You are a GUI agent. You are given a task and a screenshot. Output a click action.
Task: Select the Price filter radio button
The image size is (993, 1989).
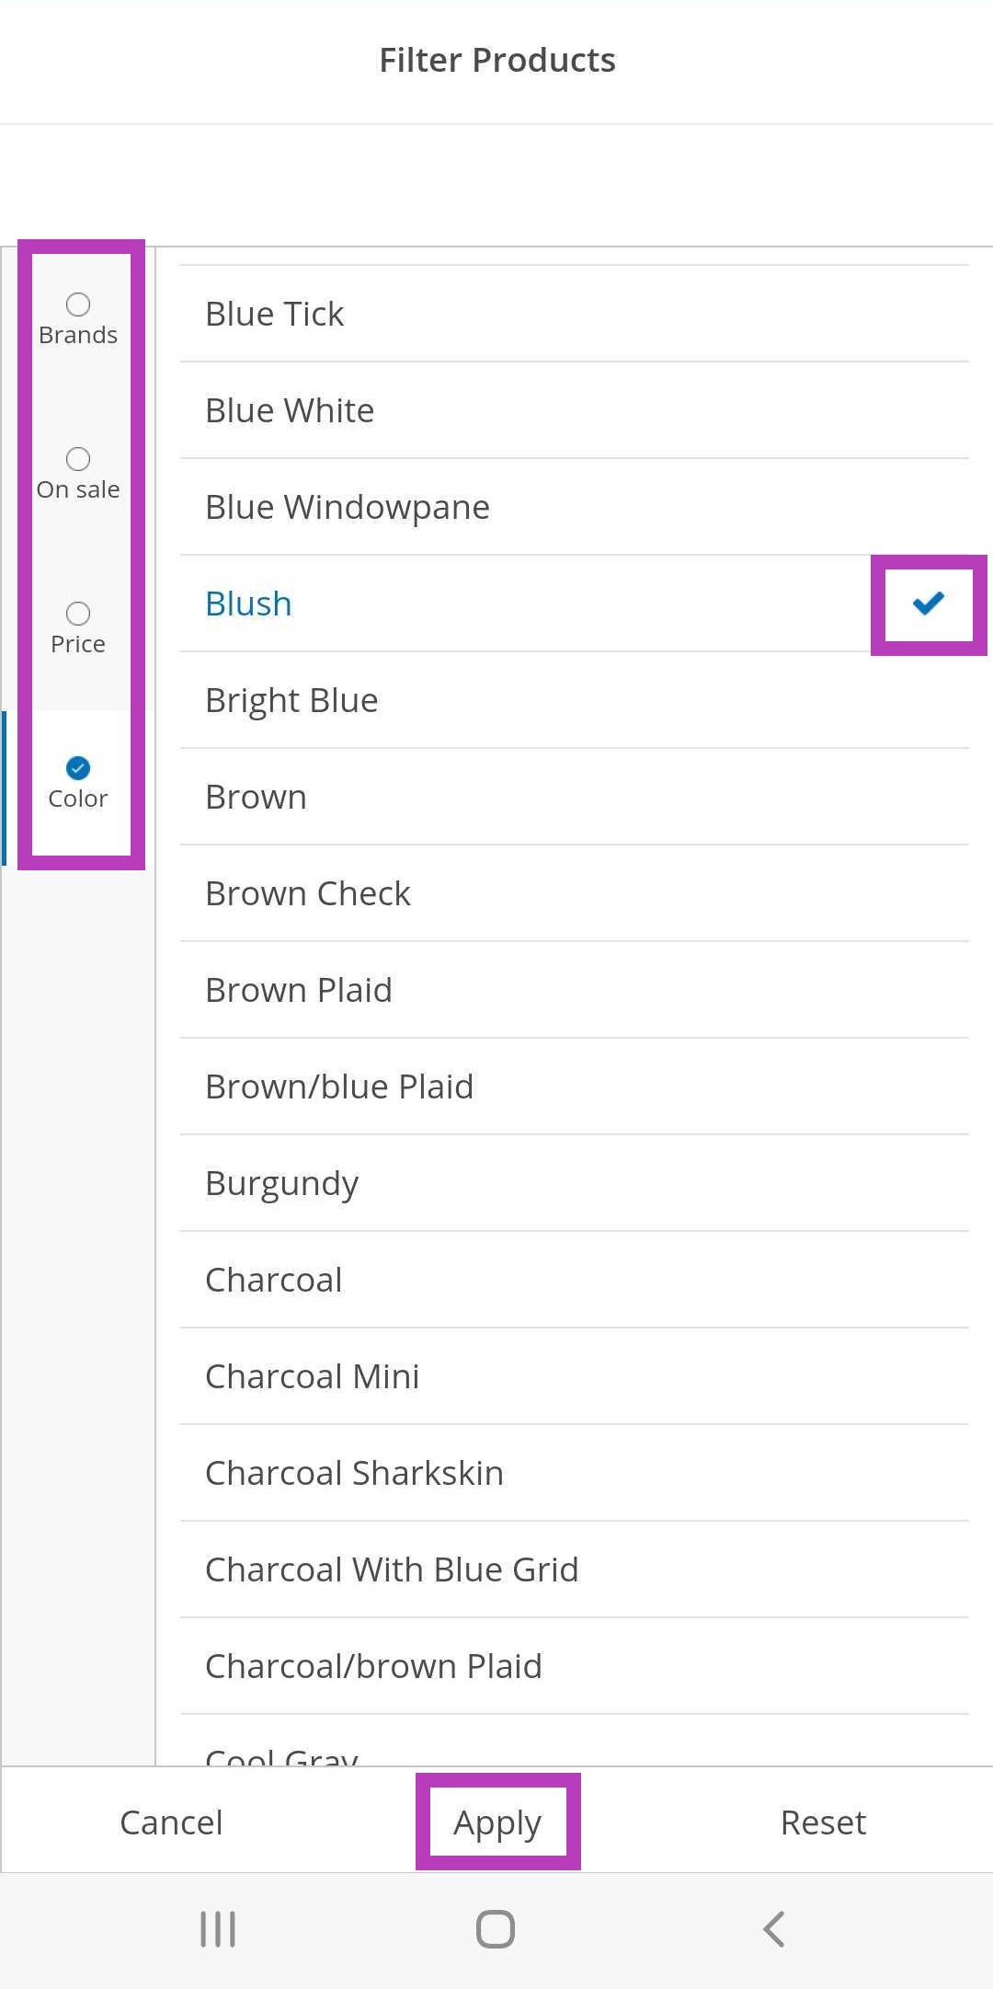pyautogui.click(x=78, y=614)
